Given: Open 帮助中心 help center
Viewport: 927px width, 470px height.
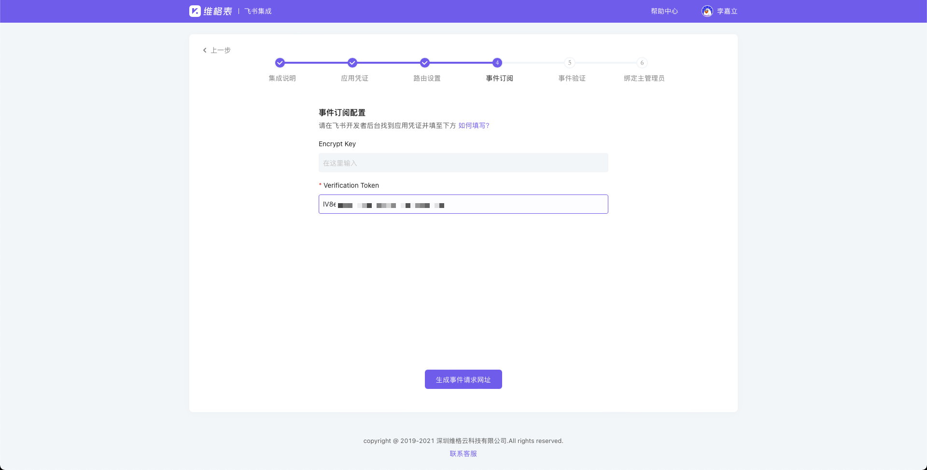Looking at the screenshot, I should (664, 11).
